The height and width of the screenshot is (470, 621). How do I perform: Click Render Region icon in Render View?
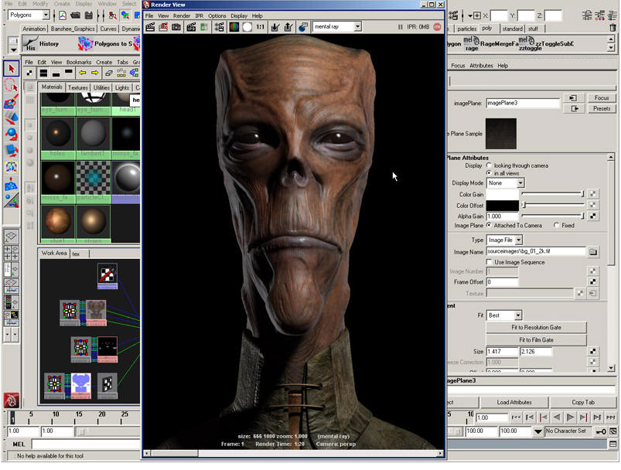tap(163, 27)
